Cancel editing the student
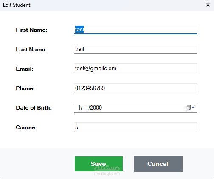 (x=158, y=164)
